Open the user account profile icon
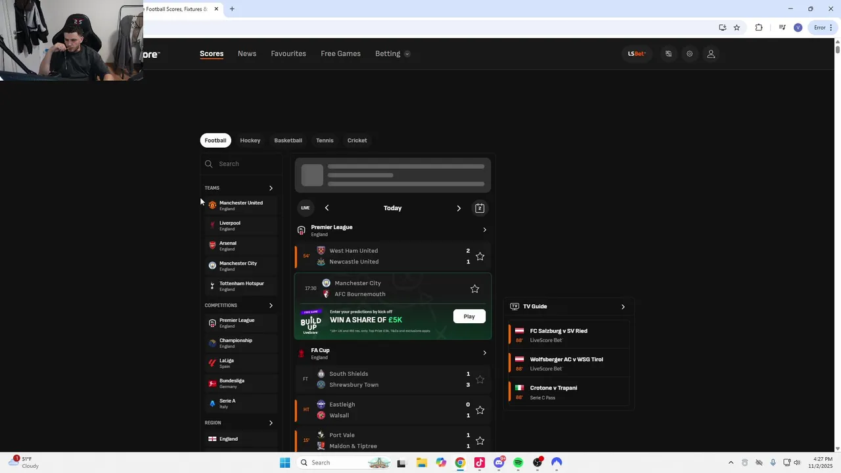Viewport: 841px width, 473px height. click(x=711, y=54)
